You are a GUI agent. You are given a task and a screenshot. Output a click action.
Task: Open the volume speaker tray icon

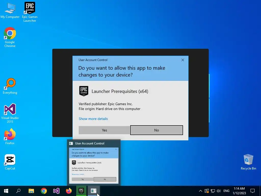click(x=219, y=191)
